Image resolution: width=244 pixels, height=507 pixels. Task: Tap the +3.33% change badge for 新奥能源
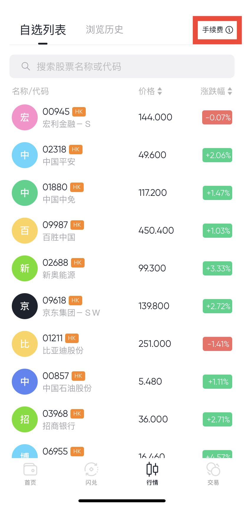(217, 268)
